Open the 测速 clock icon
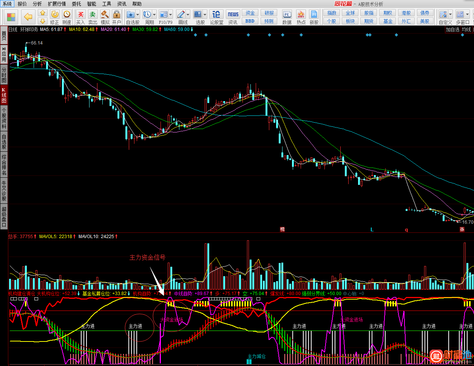 click(x=67, y=14)
